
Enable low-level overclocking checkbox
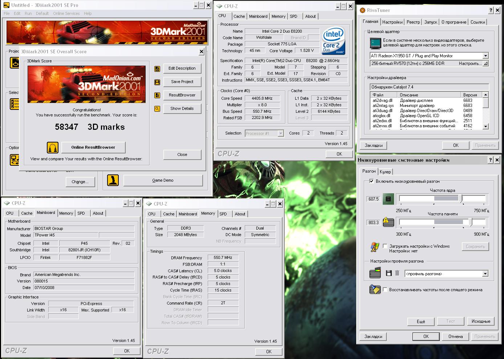(371, 181)
